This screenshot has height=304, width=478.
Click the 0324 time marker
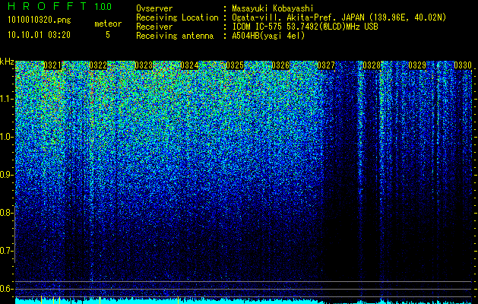(x=189, y=65)
